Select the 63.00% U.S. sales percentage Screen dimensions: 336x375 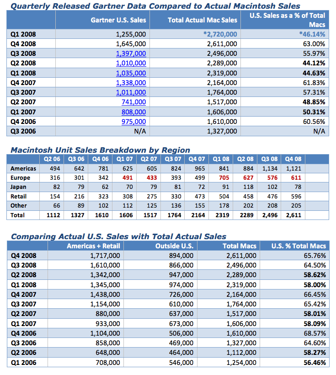pyautogui.click(x=314, y=44)
